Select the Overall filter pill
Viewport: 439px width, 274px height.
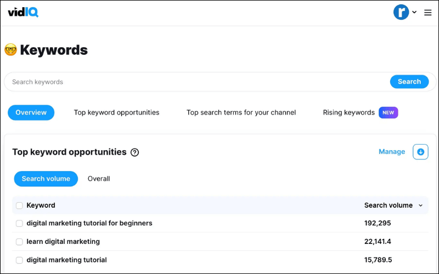point(99,179)
